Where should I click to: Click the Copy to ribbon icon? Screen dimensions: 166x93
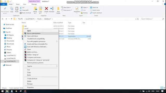click(x=40, y=9)
